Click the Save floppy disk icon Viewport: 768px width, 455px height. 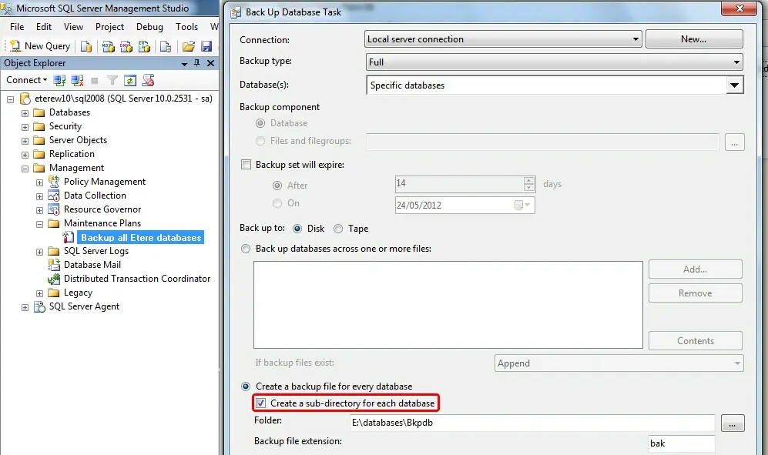coord(206,46)
